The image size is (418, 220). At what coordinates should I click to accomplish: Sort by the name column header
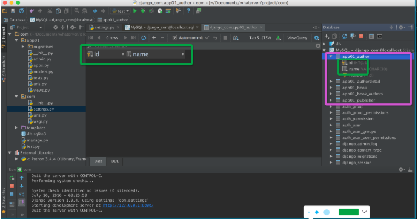(x=155, y=54)
